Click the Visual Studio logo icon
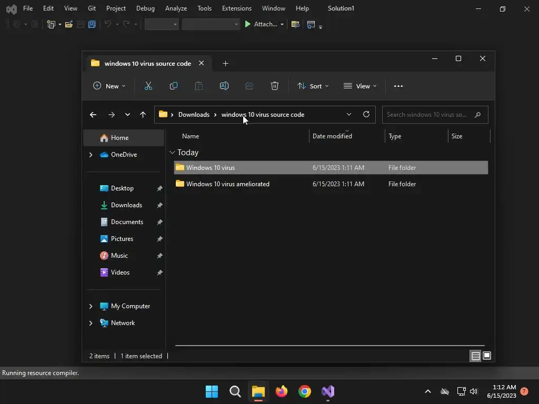The width and height of the screenshot is (539, 404). tap(12, 9)
